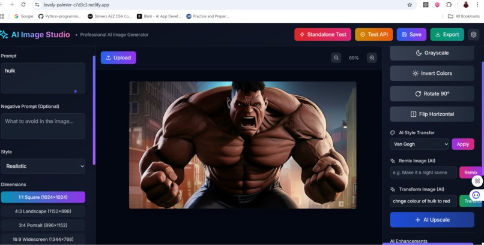Select 16:9 Widescreen (1344×768) dimension
The height and width of the screenshot is (245, 484).
pos(43,239)
